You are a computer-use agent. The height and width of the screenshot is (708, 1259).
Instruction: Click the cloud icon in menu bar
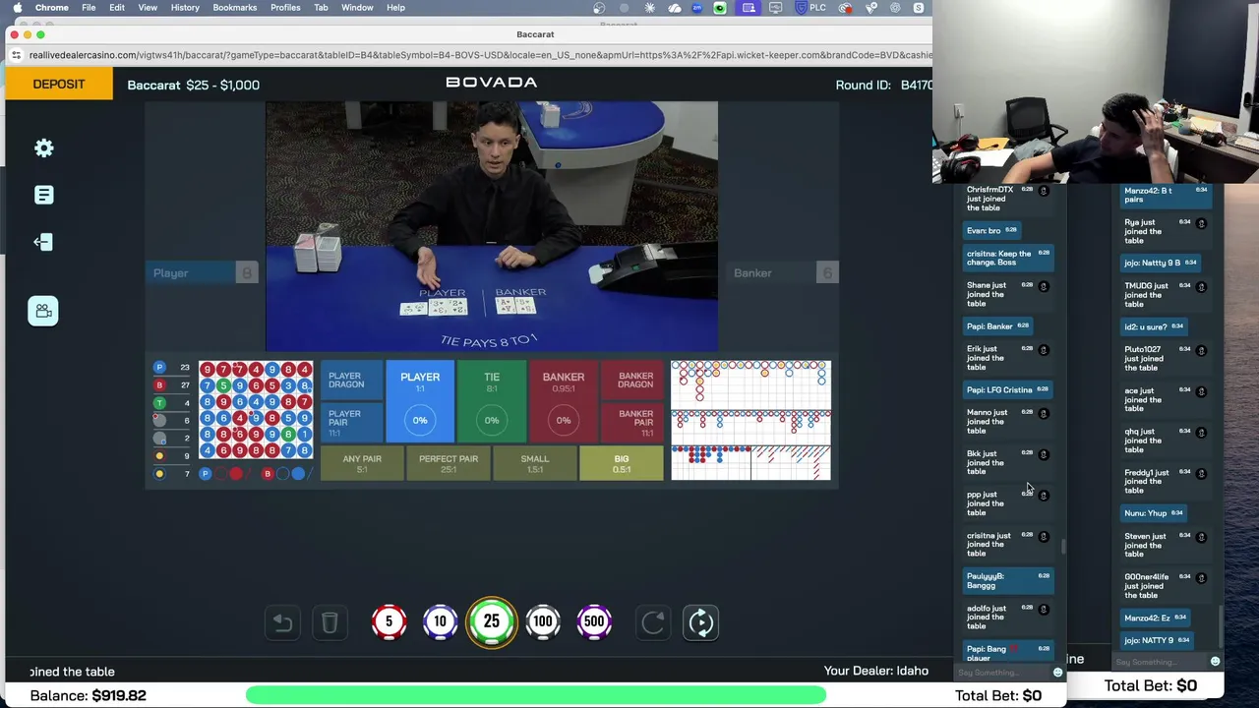[x=675, y=7]
